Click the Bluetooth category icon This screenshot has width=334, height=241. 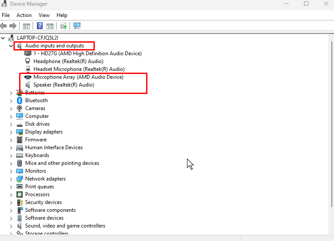click(x=20, y=100)
